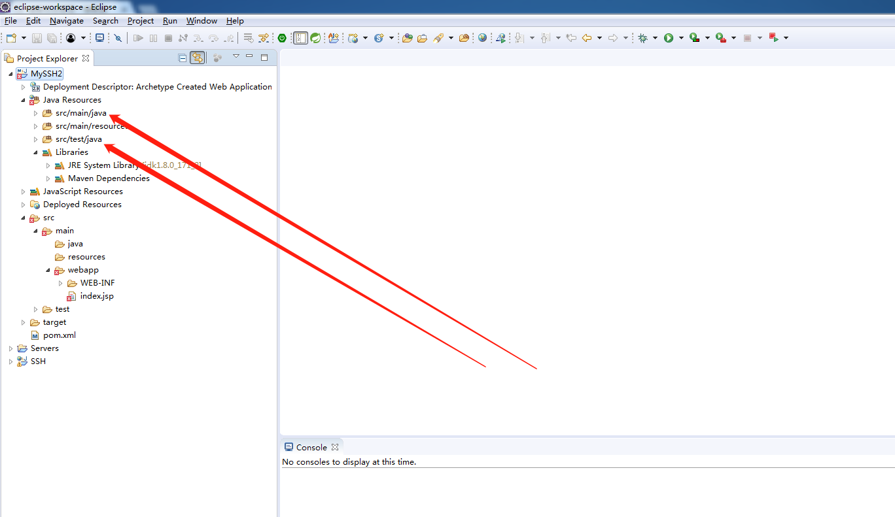895x517 pixels.
Task: Expand the WEB-INF folder
Action: (x=61, y=283)
